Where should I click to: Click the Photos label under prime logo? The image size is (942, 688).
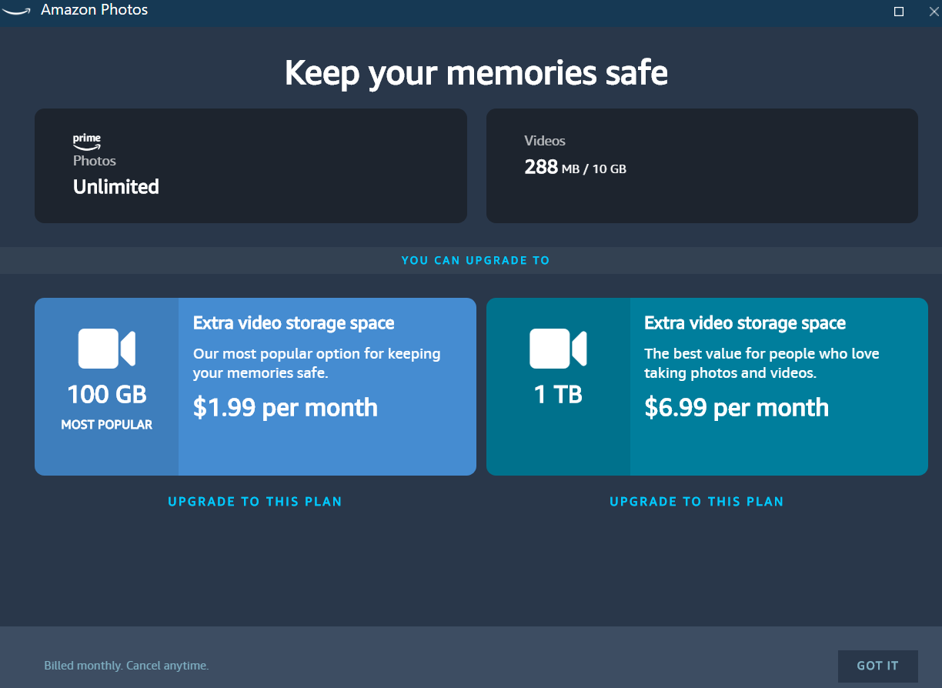tap(95, 161)
